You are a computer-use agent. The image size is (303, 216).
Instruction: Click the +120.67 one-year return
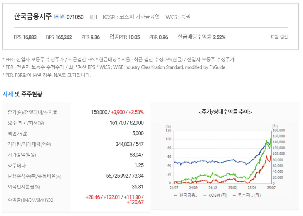[135, 202]
